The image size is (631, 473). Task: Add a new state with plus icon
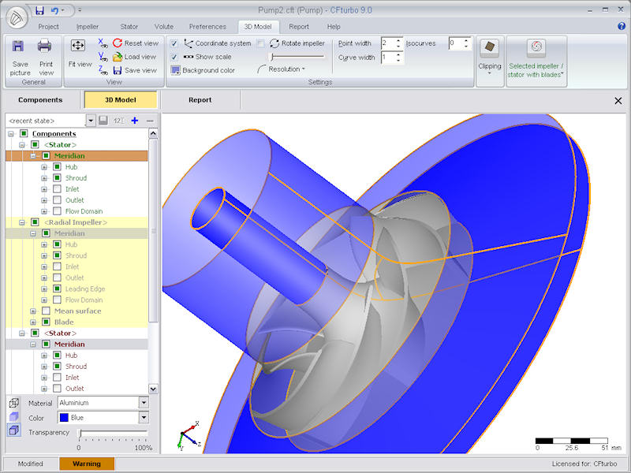(x=134, y=121)
